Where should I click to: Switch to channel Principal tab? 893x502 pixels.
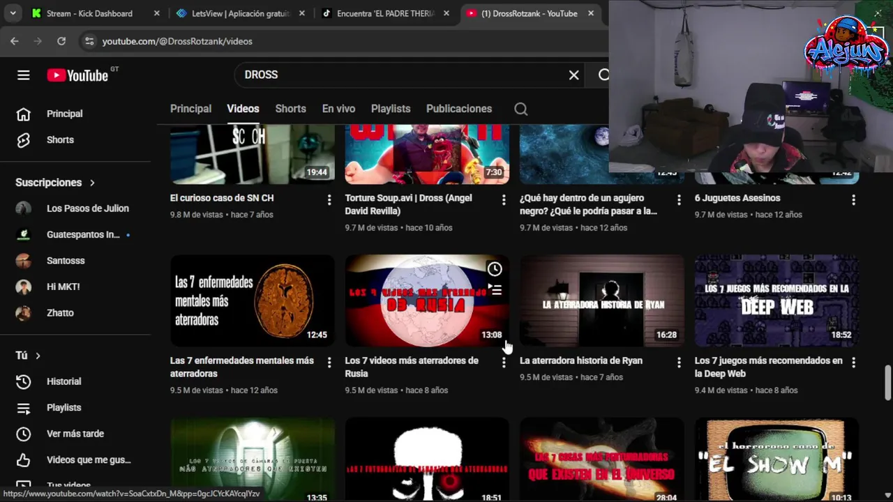(x=190, y=109)
